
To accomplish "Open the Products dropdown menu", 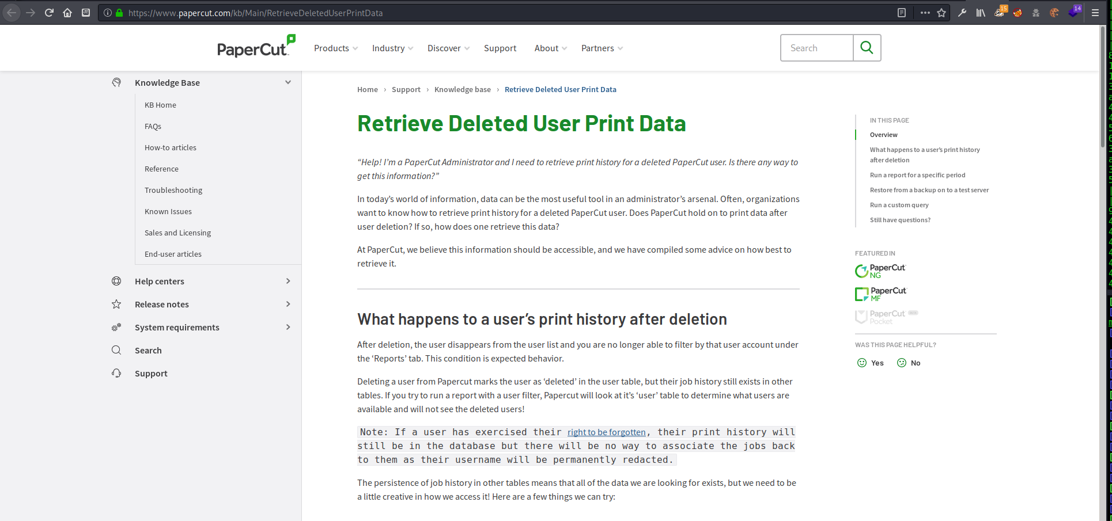I will (x=335, y=48).
